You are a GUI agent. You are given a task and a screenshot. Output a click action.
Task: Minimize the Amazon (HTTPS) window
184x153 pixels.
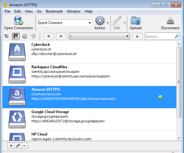[156, 5]
